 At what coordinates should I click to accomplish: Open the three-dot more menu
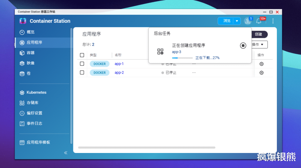pos(273,21)
